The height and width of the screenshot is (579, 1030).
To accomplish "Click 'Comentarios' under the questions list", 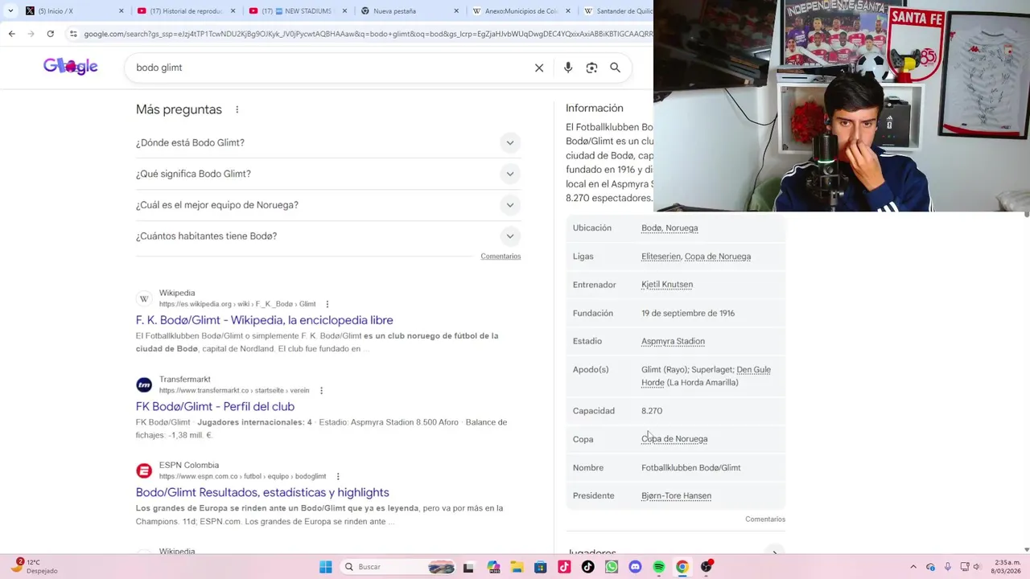I will click(x=501, y=257).
